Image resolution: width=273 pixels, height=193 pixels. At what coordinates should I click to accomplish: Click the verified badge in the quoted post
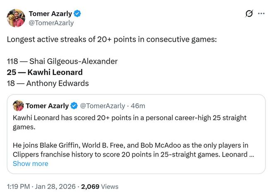pyautogui.click(x=74, y=106)
